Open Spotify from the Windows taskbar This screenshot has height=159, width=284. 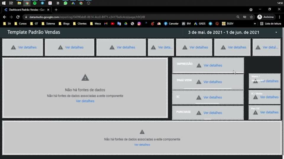tap(35, 3)
